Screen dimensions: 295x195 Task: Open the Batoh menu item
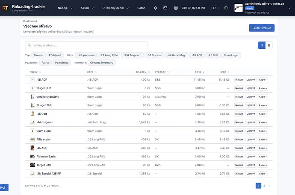tap(141, 8)
